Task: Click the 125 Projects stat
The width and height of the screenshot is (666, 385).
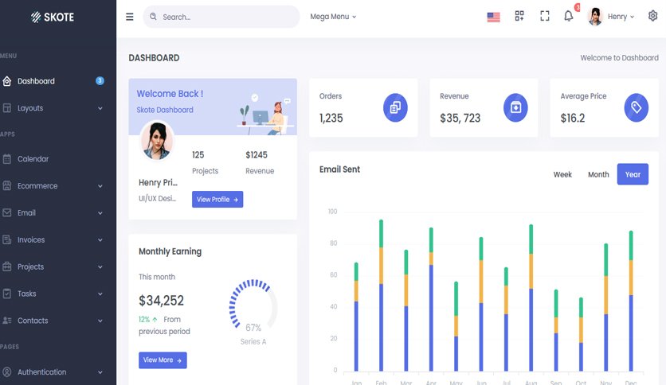Action: point(206,162)
